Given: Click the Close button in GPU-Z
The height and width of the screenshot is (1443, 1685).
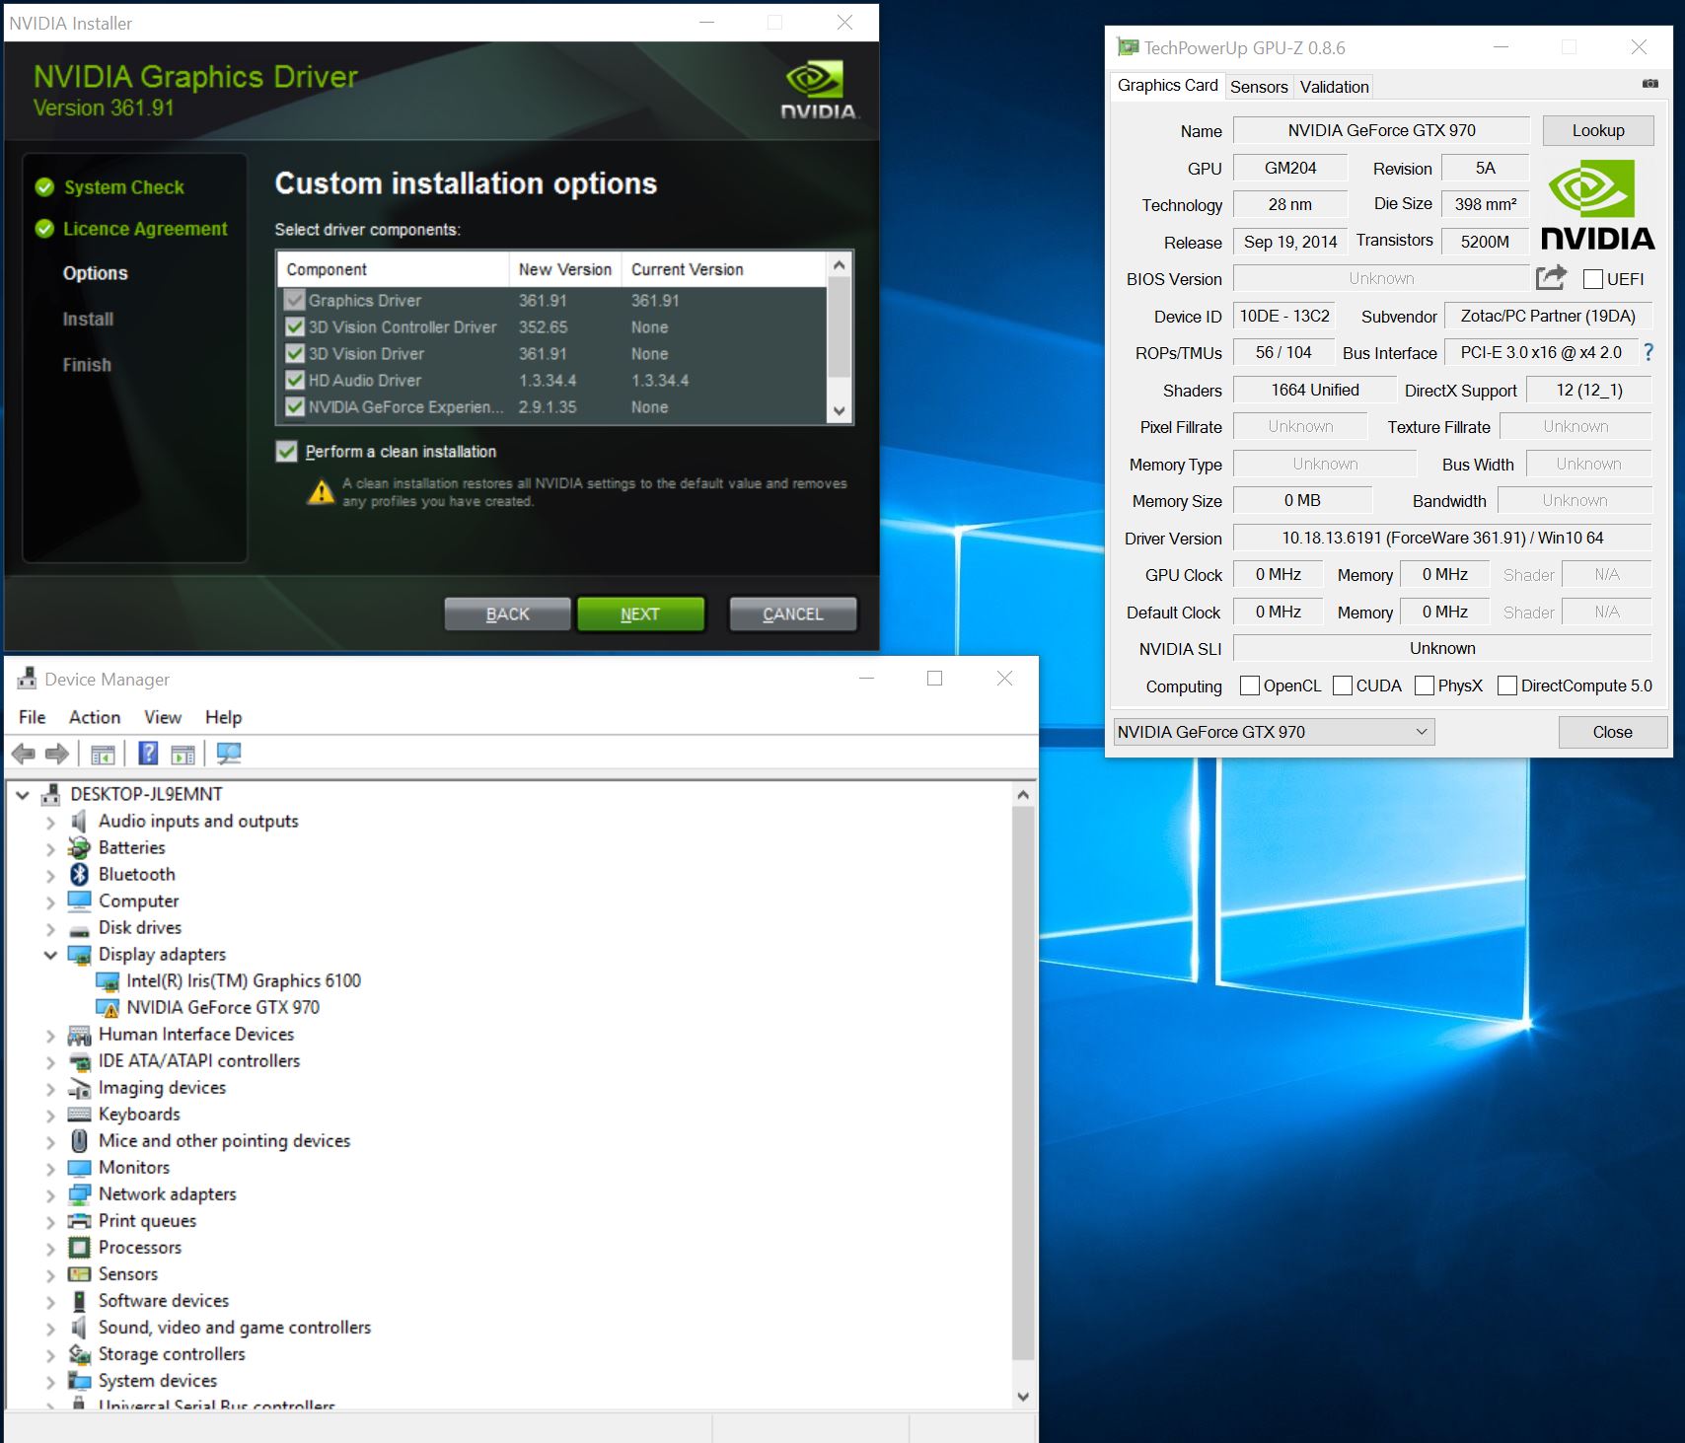Looking at the screenshot, I should tap(1612, 732).
